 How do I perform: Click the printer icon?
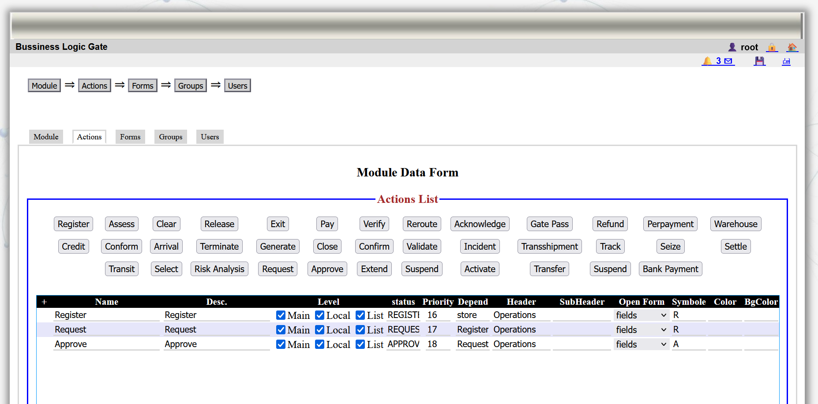tap(786, 61)
